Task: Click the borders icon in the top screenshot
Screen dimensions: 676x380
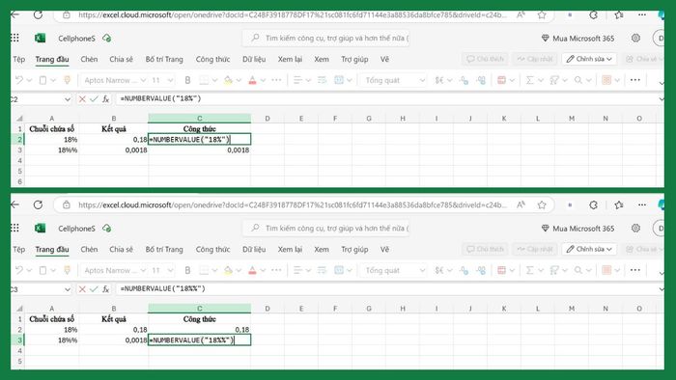Action: point(204,80)
